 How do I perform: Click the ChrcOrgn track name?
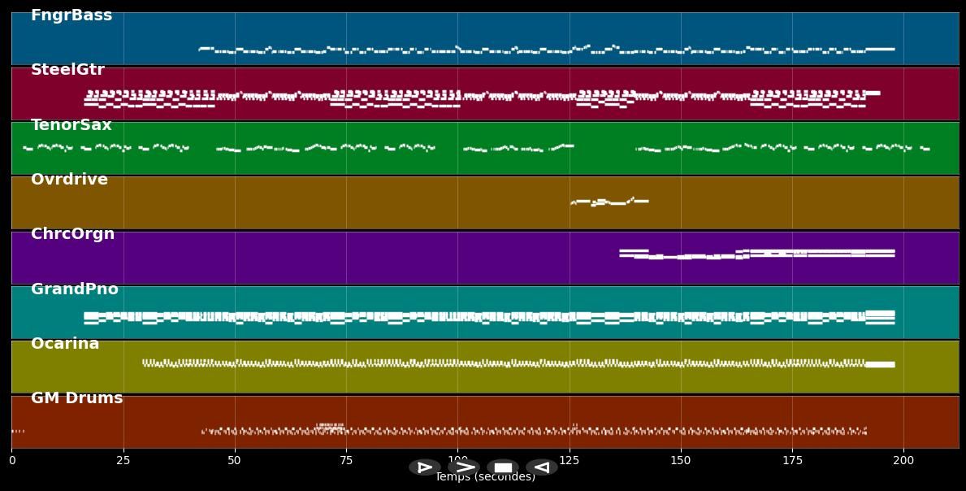(72, 234)
